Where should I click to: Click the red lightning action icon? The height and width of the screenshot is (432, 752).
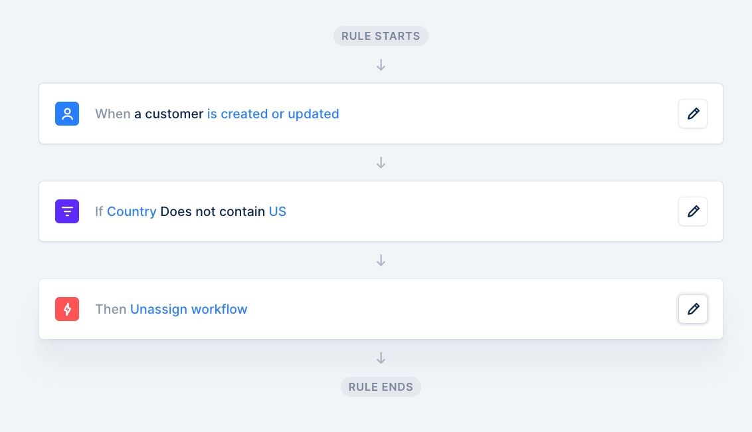(x=67, y=309)
